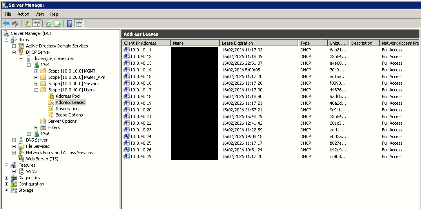The image size is (421, 209).
Task: Collapse Scope [10.0.40.0] Users
Action: pyautogui.click(x=36, y=90)
